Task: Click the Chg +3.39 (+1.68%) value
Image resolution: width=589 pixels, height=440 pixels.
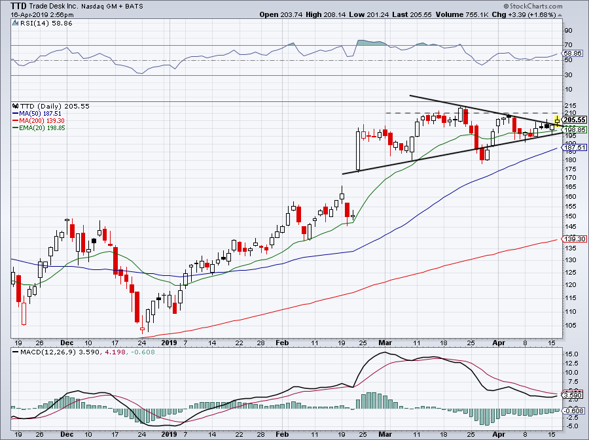Action: pos(524,14)
